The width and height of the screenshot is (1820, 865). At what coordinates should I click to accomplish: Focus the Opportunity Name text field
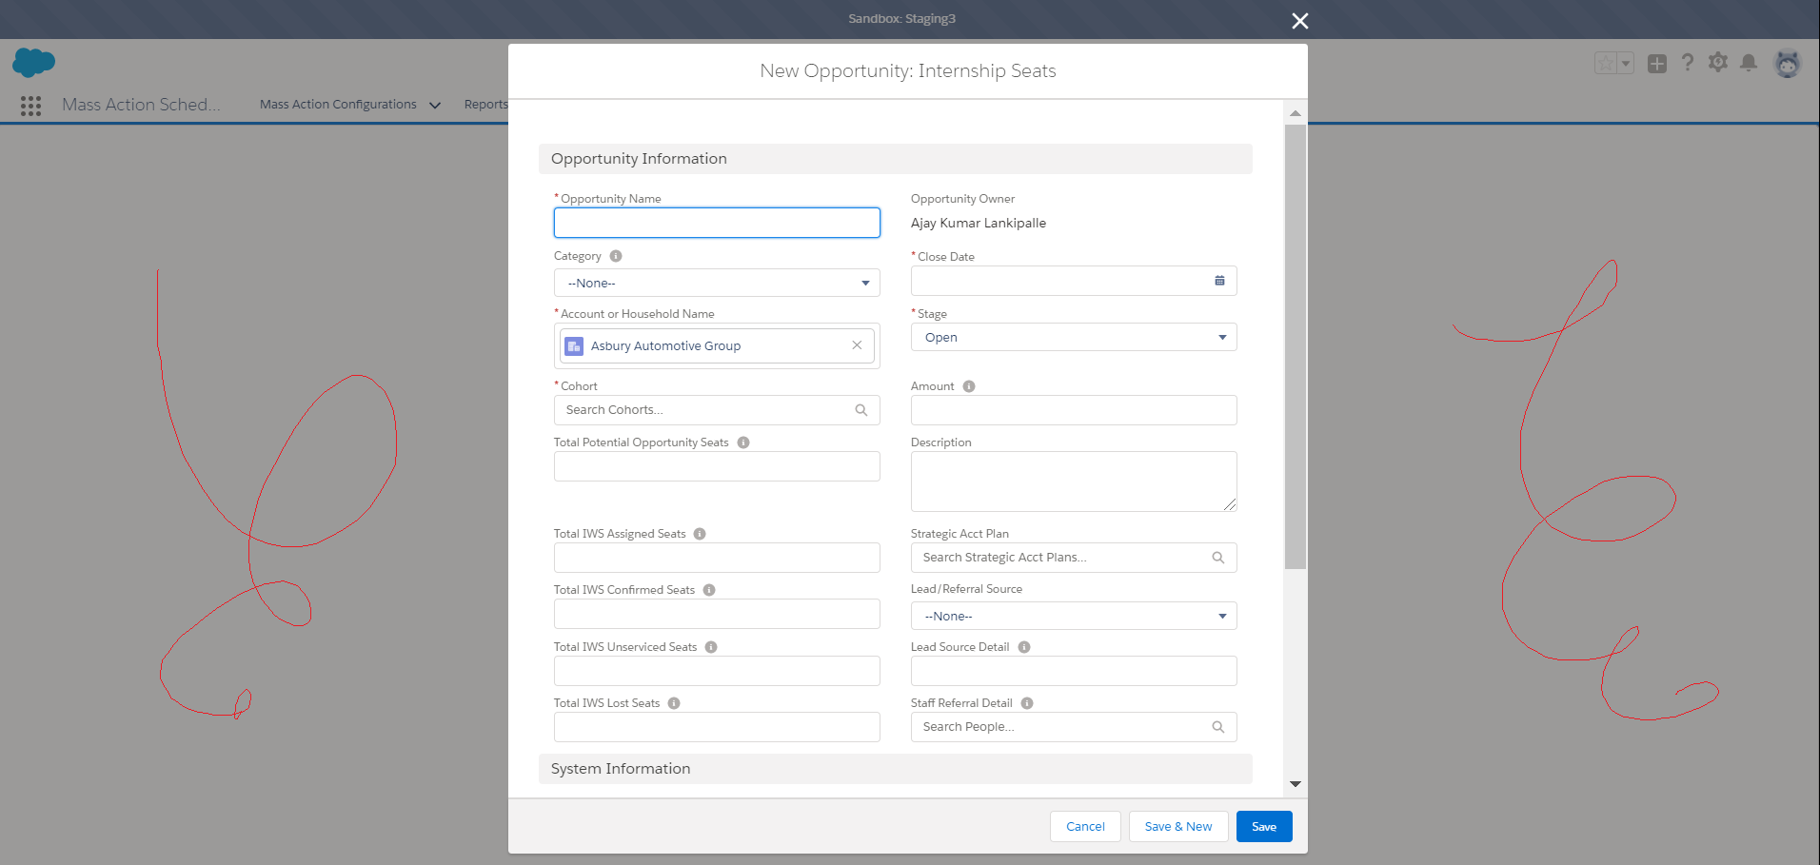[x=717, y=223]
